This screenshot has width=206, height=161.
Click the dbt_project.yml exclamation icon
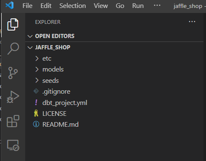[x=36, y=102]
